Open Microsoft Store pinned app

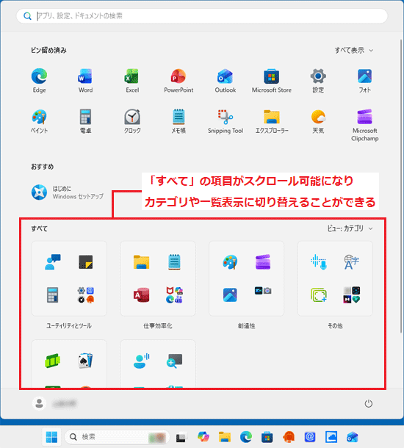point(272,81)
